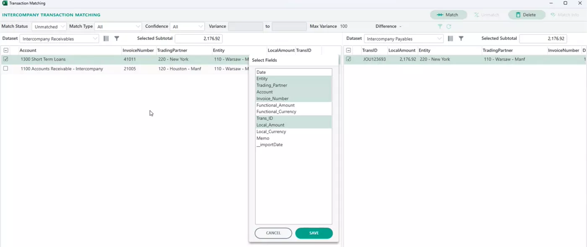Deselect the Account field in the list
The width and height of the screenshot is (587, 247).
coord(293,92)
